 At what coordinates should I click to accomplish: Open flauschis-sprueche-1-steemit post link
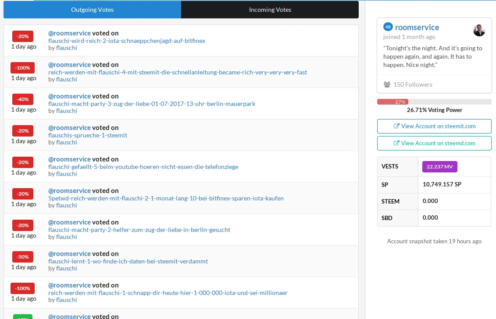click(88, 135)
